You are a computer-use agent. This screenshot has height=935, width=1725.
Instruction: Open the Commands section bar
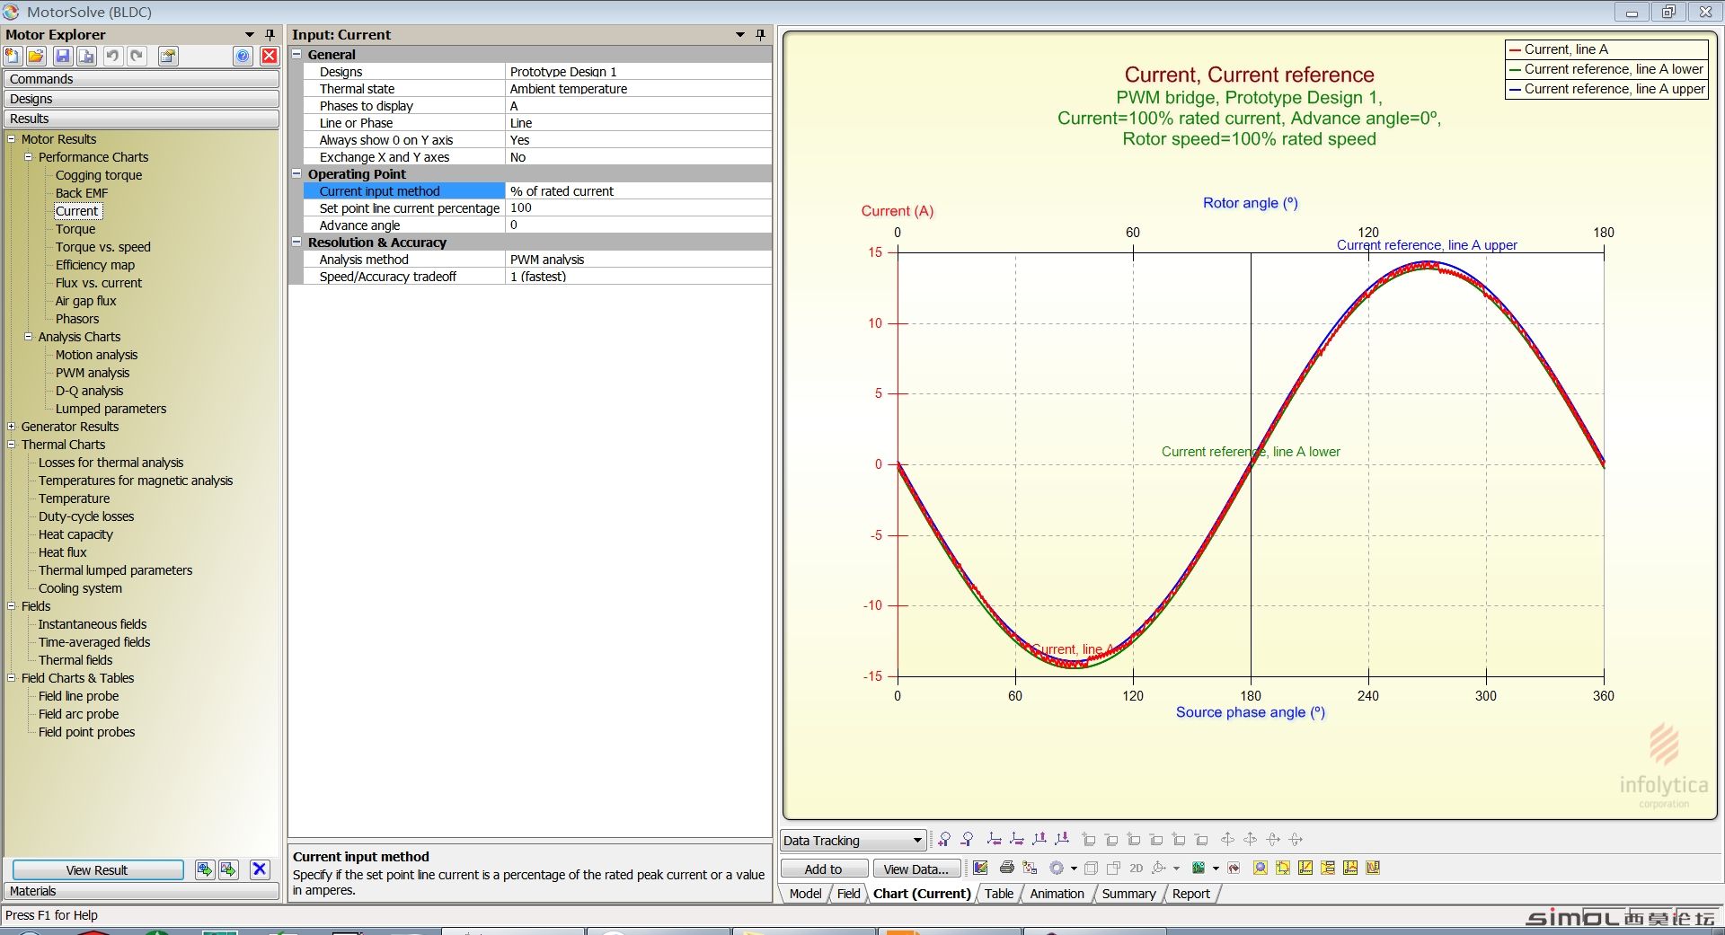point(141,79)
